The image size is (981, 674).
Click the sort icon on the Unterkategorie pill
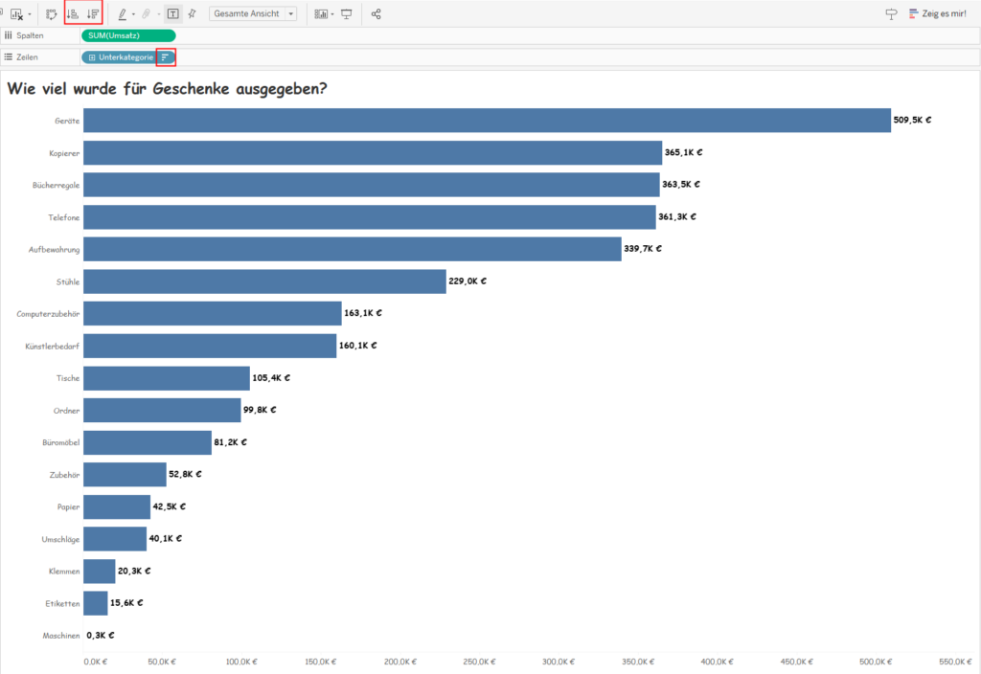pos(167,56)
